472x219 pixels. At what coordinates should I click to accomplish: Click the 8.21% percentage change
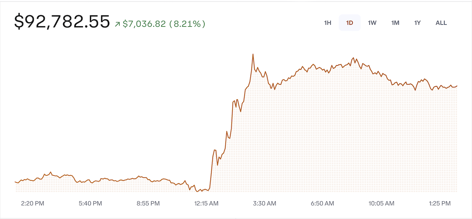(x=187, y=24)
